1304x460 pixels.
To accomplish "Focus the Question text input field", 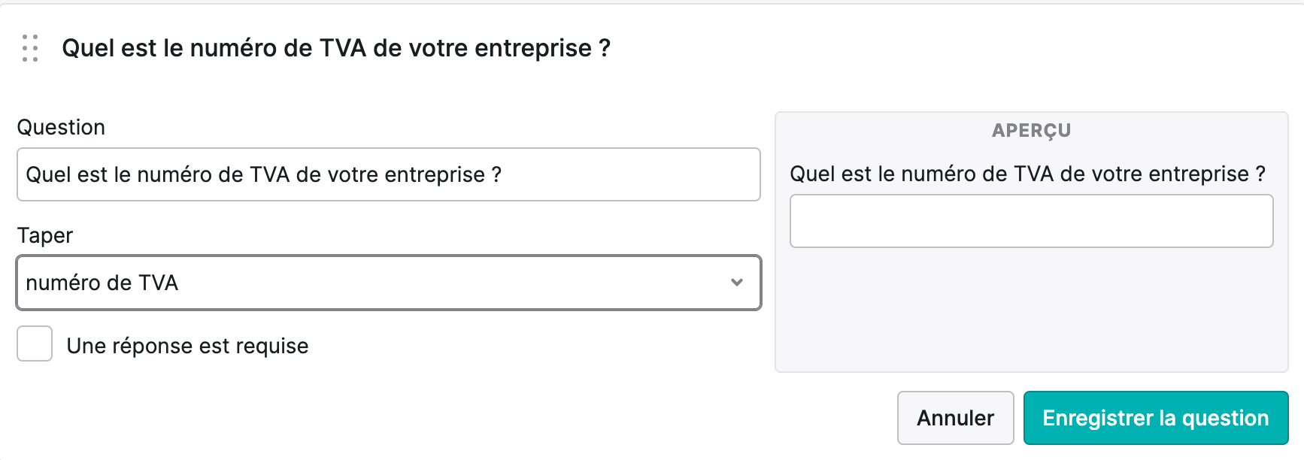I will 389,174.
